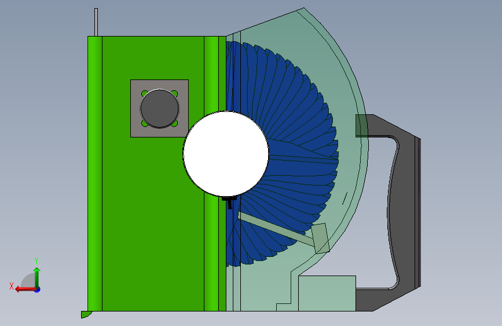The image size is (502, 326).
Task: Select the gray square mounting plate
Action: (159, 108)
